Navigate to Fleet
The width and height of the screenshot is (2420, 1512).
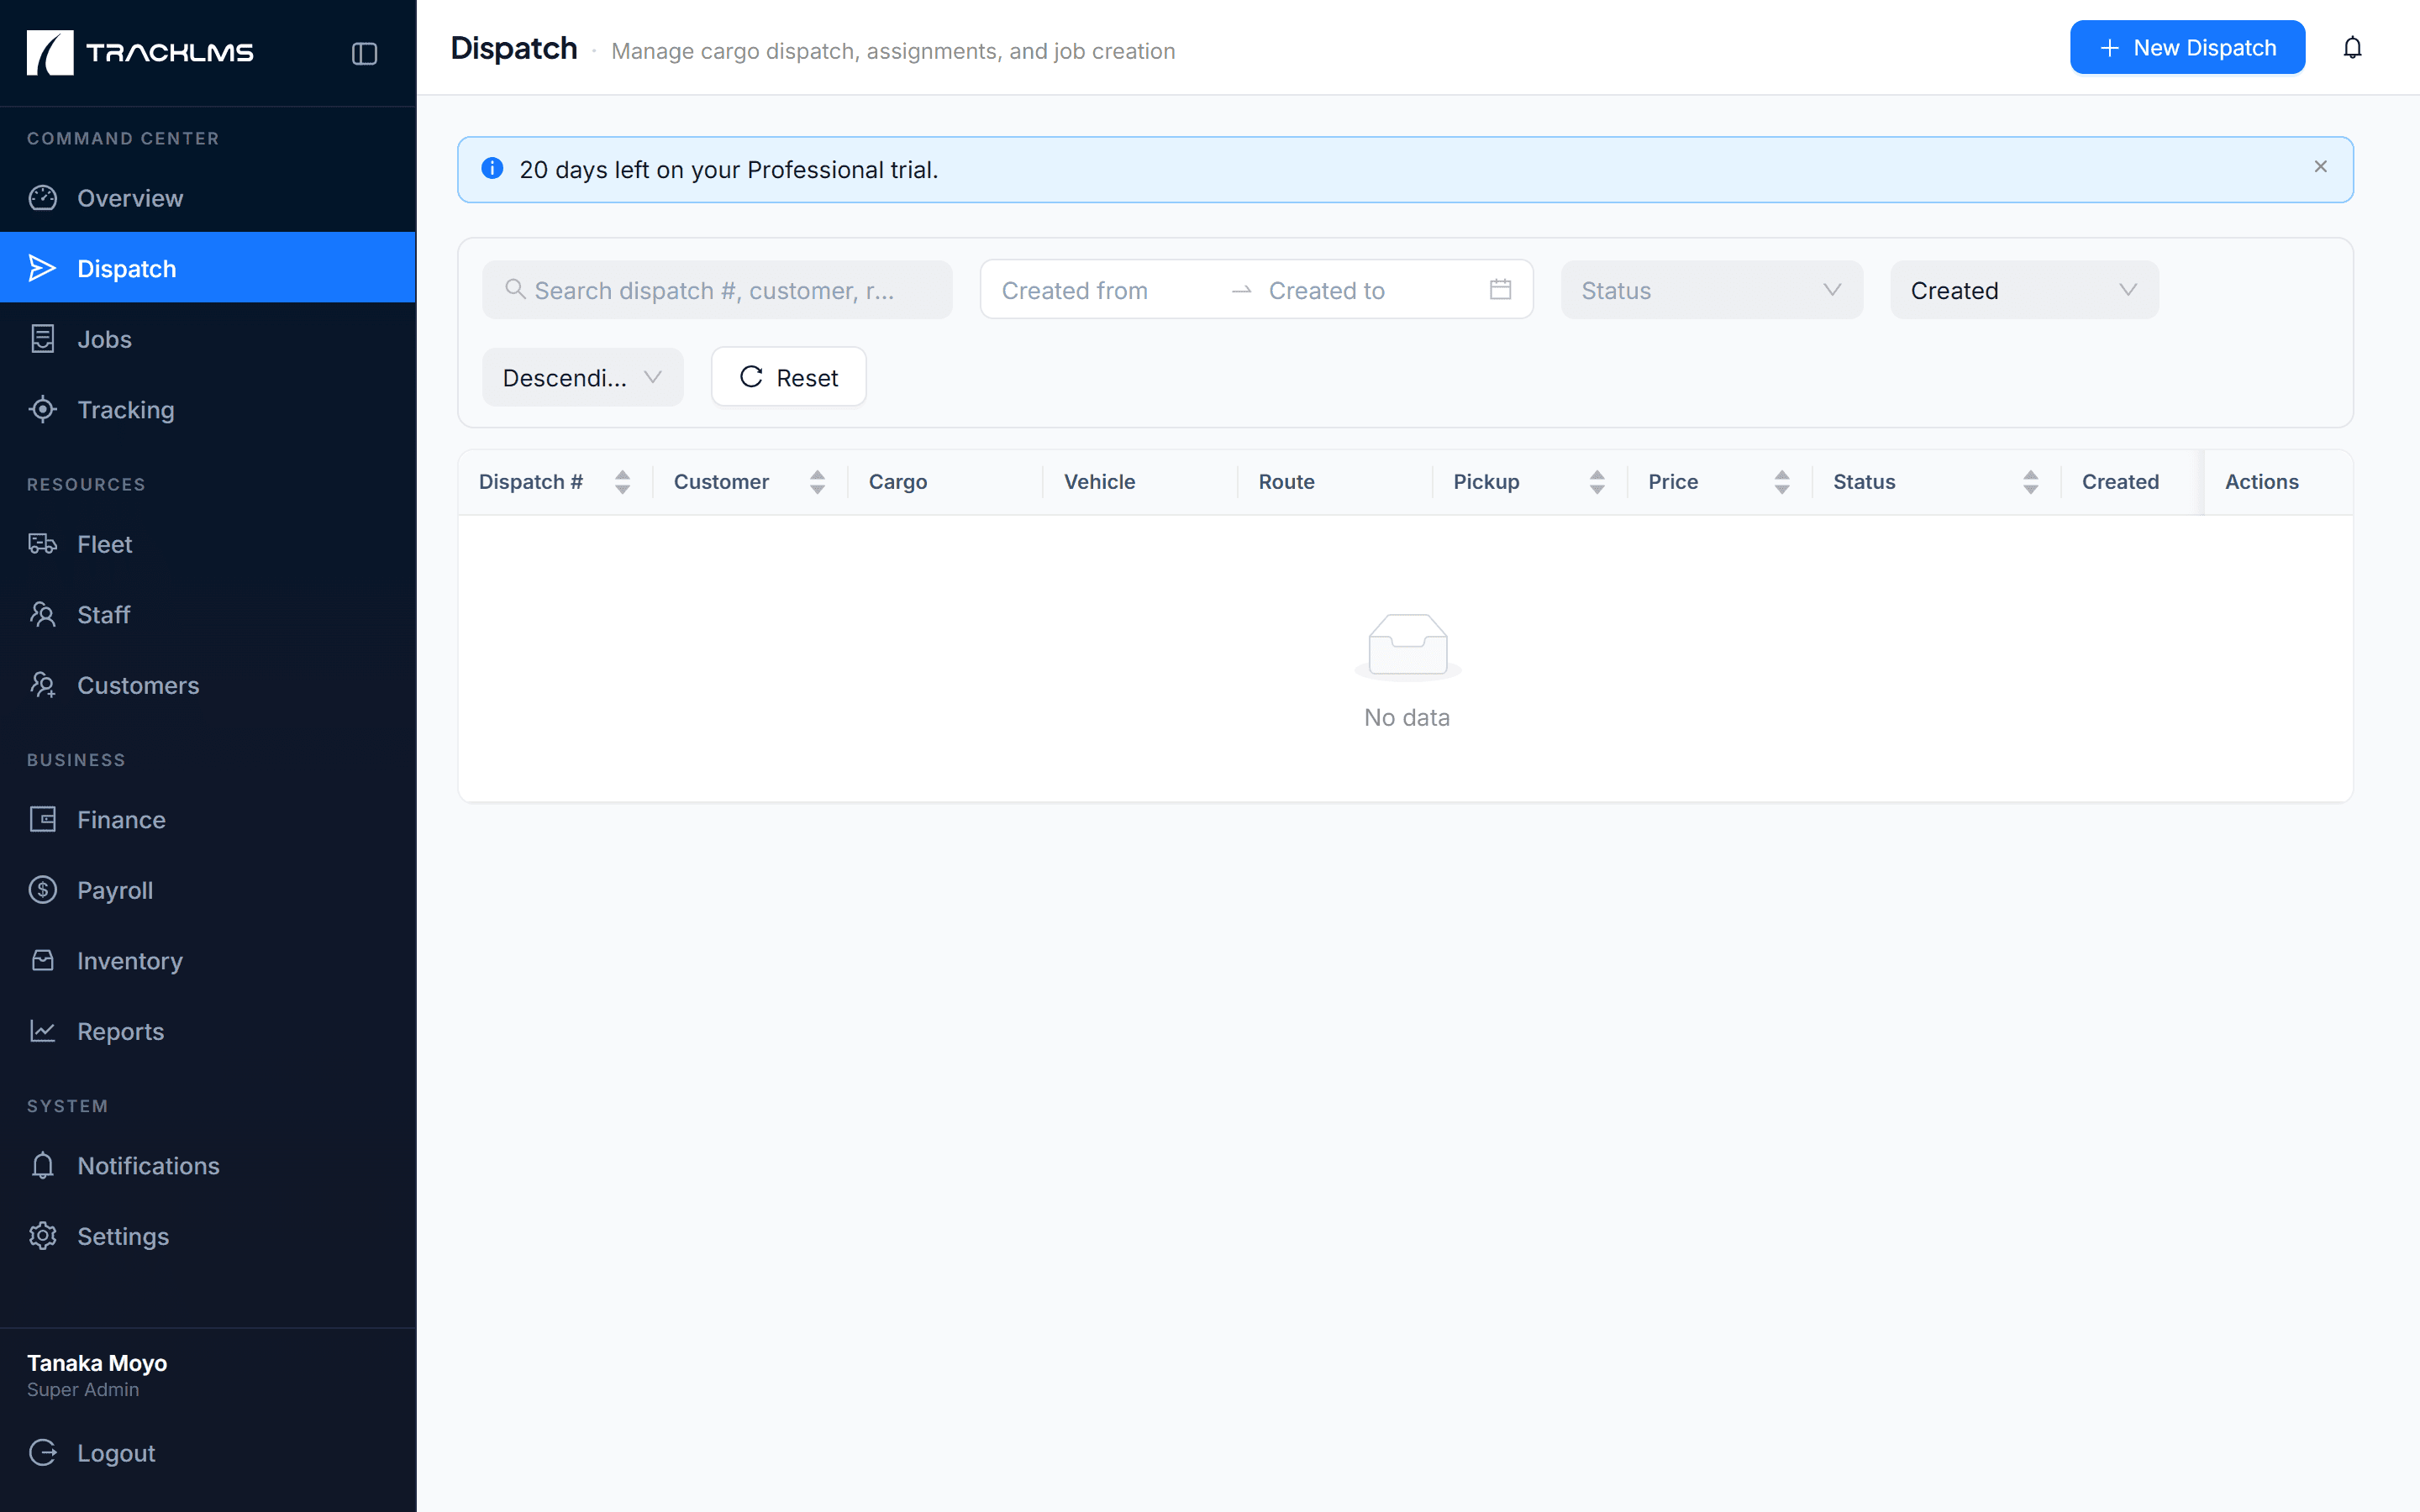pyautogui.click(x=208, y=544)
